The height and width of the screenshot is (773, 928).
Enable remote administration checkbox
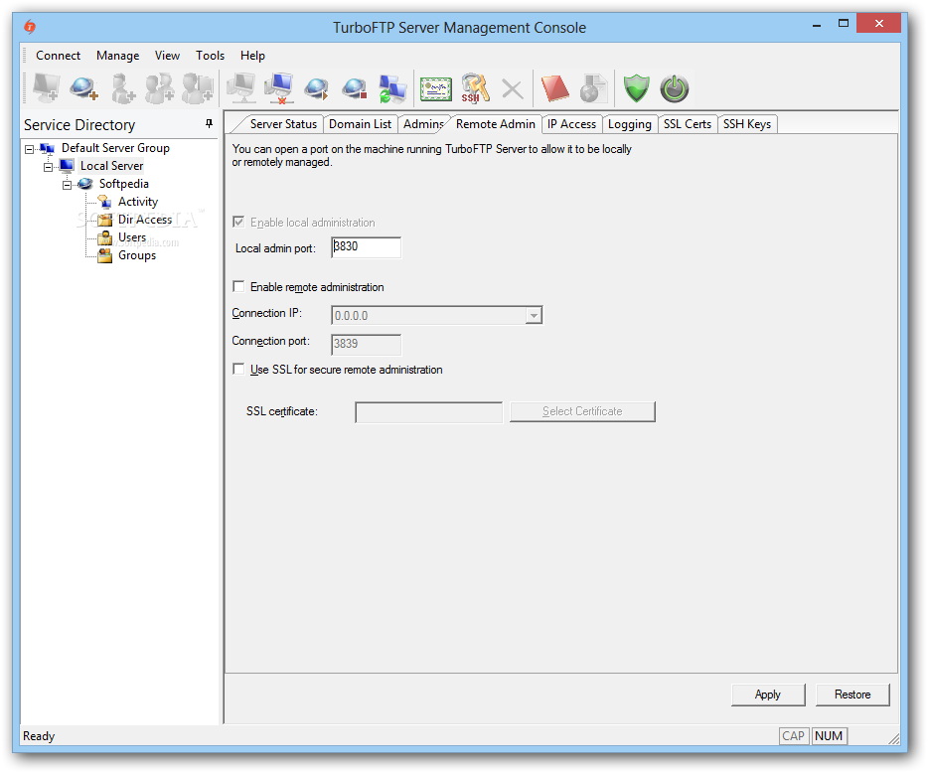pyautogui.click(x=238, y=286)
